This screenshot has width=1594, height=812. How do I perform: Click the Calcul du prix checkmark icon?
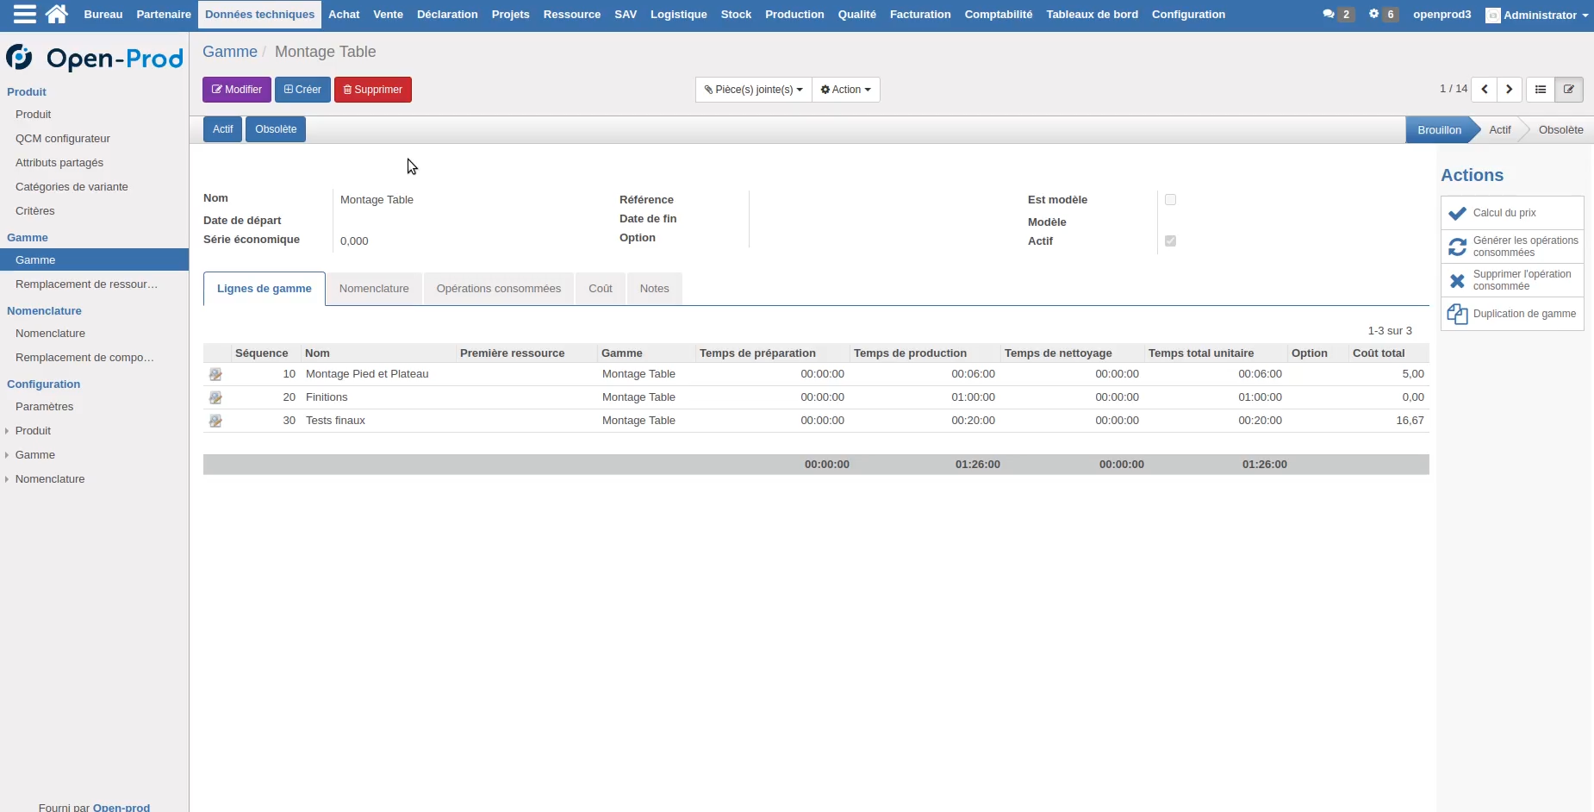pyautogui.click(x=1458, y=213)
